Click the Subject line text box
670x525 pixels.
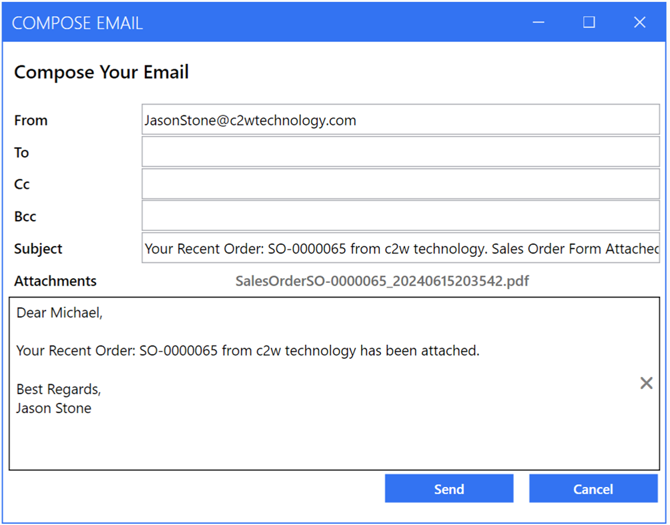click(400, 248)
